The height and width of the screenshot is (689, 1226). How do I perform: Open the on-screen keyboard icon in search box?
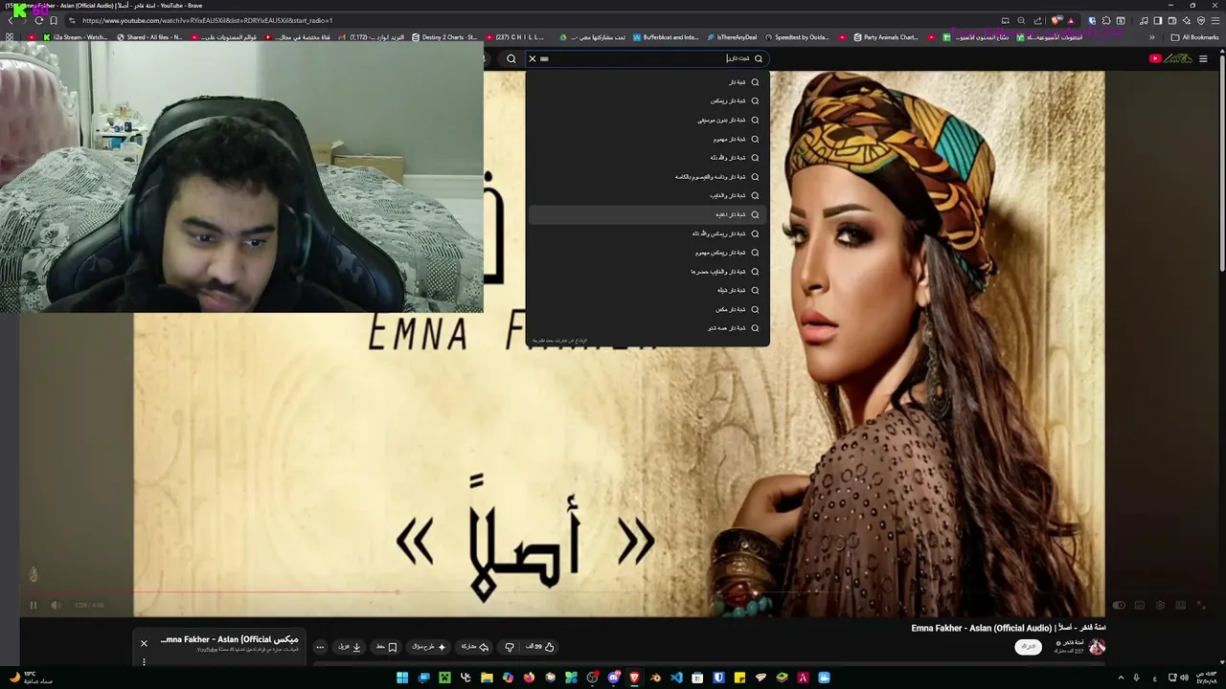pyautogui.click(x=544, y=58)
